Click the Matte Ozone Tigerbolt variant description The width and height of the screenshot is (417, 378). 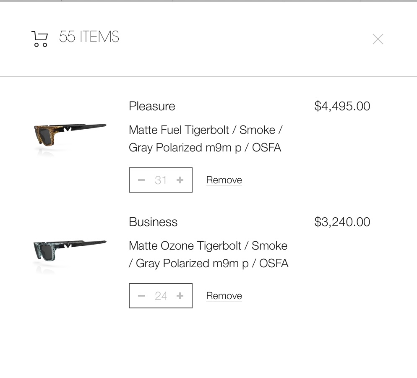pos(208,255)
